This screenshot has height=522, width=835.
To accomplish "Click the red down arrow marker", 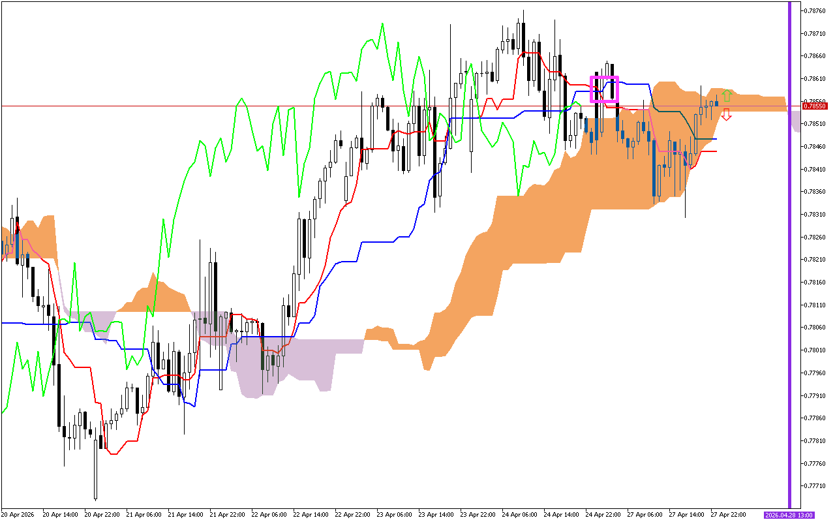I will click(x=726, y=115).
